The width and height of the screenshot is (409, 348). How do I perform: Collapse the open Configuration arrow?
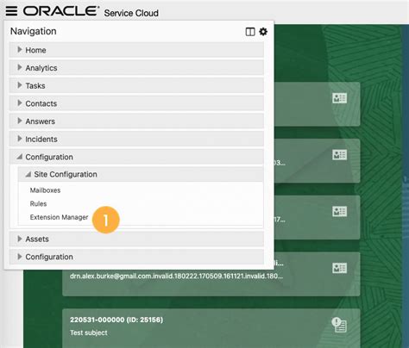(x=19, y=157)
